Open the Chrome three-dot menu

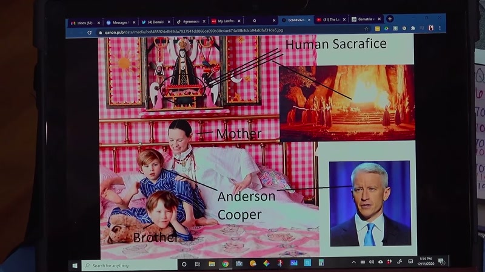440,28
